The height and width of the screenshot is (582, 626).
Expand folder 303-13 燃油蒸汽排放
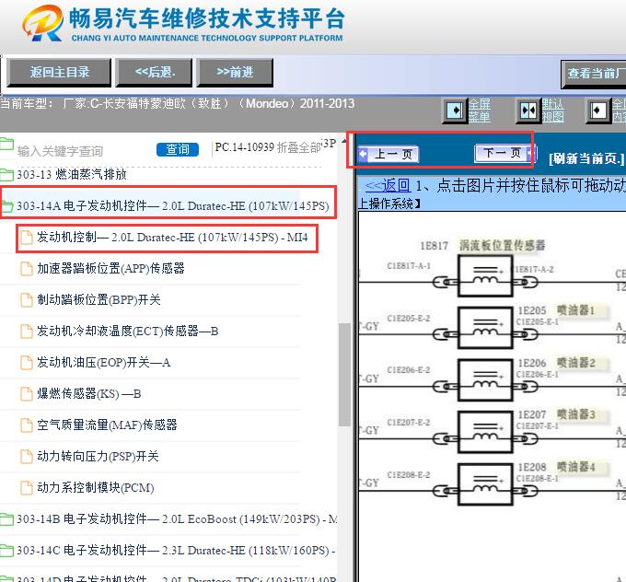[72, 174]
